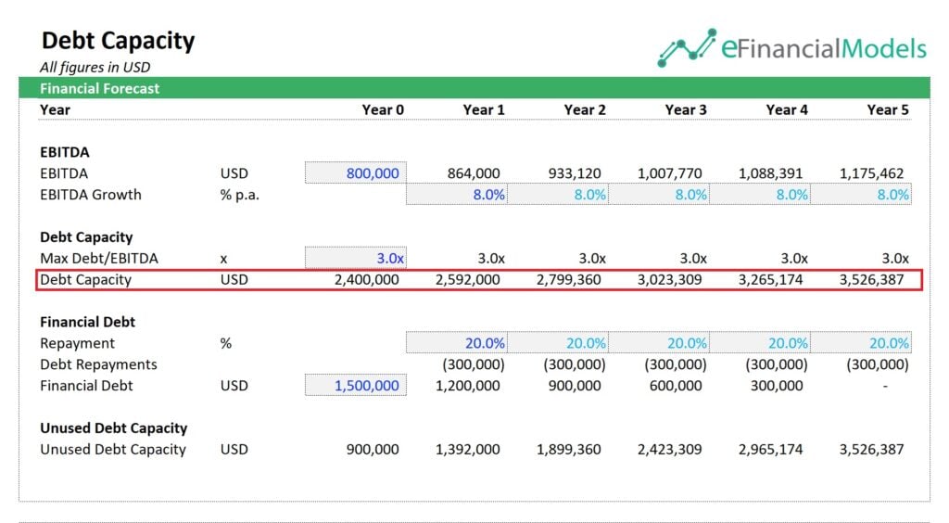The width and height of the screenshot is (949, 523).
Task: Click the Year 3 Debt Capacity value 3,023,309
Action: coord(669,280)
